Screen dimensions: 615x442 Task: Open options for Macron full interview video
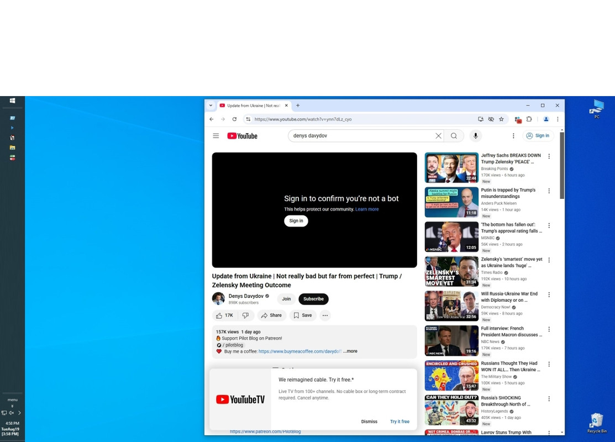(x=549, y=329)
